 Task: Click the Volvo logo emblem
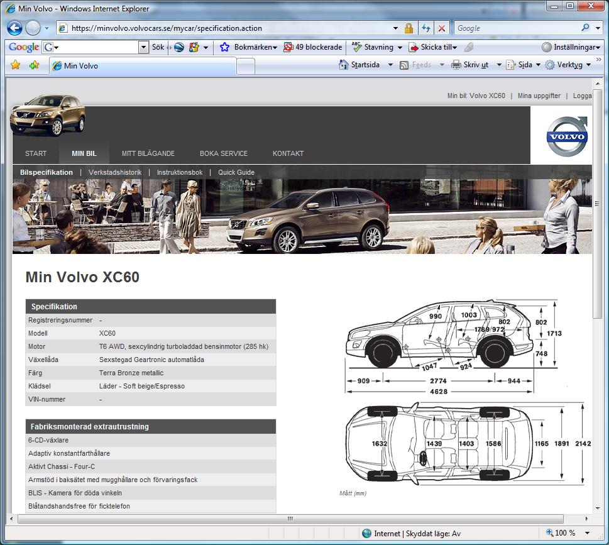[567, 136]
